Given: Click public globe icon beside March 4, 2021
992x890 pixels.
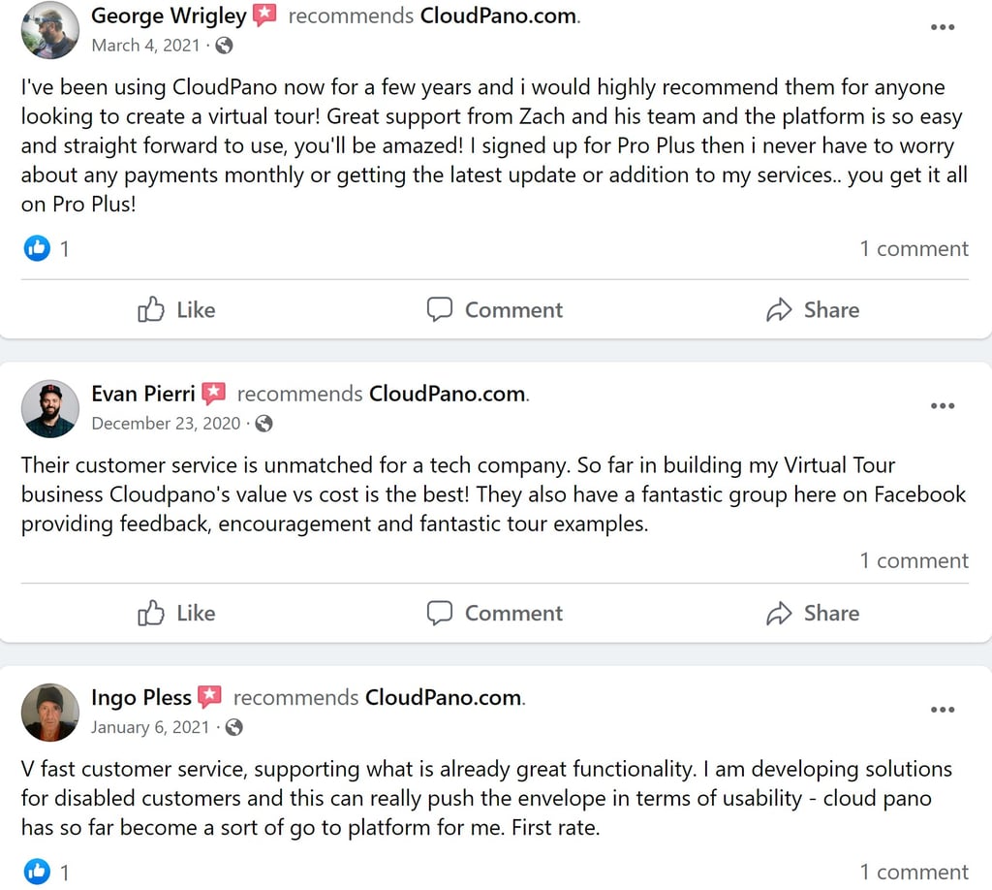Looking at the screenshot, I should [x=224, y=46].
